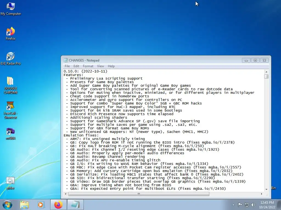Open the GOOGLE CHROME folder icon

pyautogui.click(x=11, y=85)
